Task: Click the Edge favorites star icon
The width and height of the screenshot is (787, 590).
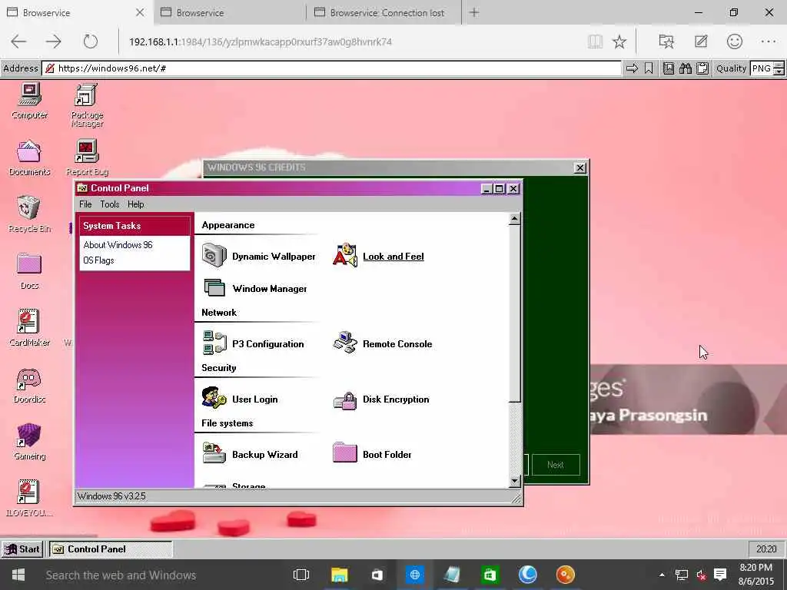Action: [619, 41]
